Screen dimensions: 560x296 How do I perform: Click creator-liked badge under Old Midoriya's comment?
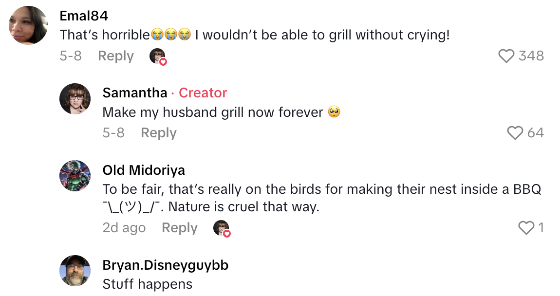pyautogui.click(x=222, y=228)
